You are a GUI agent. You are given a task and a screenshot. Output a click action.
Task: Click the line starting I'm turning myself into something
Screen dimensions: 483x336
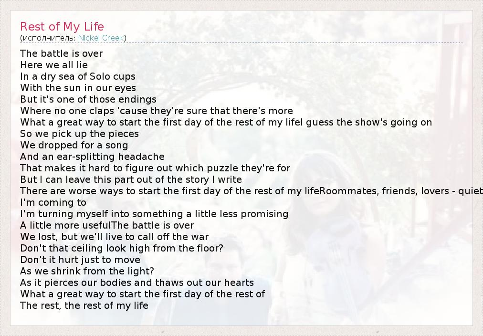coord(154,214)
